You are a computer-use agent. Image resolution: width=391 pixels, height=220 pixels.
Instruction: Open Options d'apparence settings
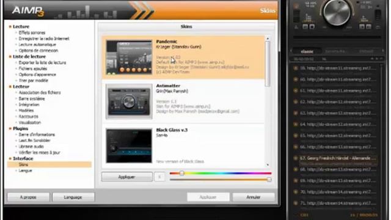37,75
